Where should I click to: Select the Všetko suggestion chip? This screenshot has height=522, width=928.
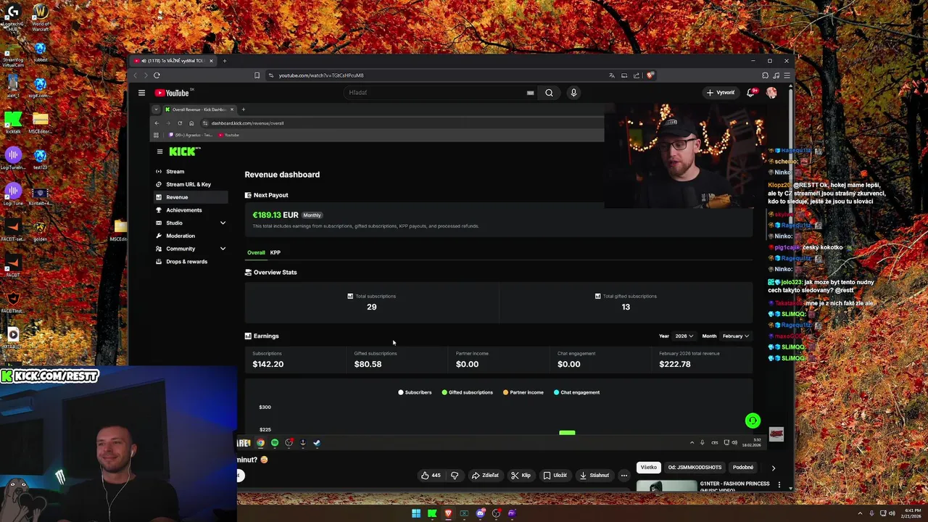click(649, 468)
